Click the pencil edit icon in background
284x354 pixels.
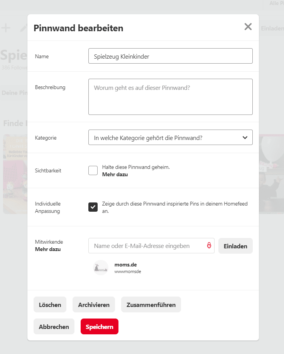pyautogui.click(x=24, y=28)
